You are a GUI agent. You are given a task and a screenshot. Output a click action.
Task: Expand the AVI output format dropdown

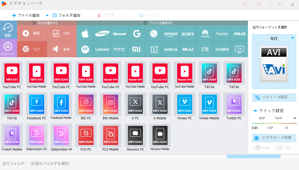click(x=293, y=38)
